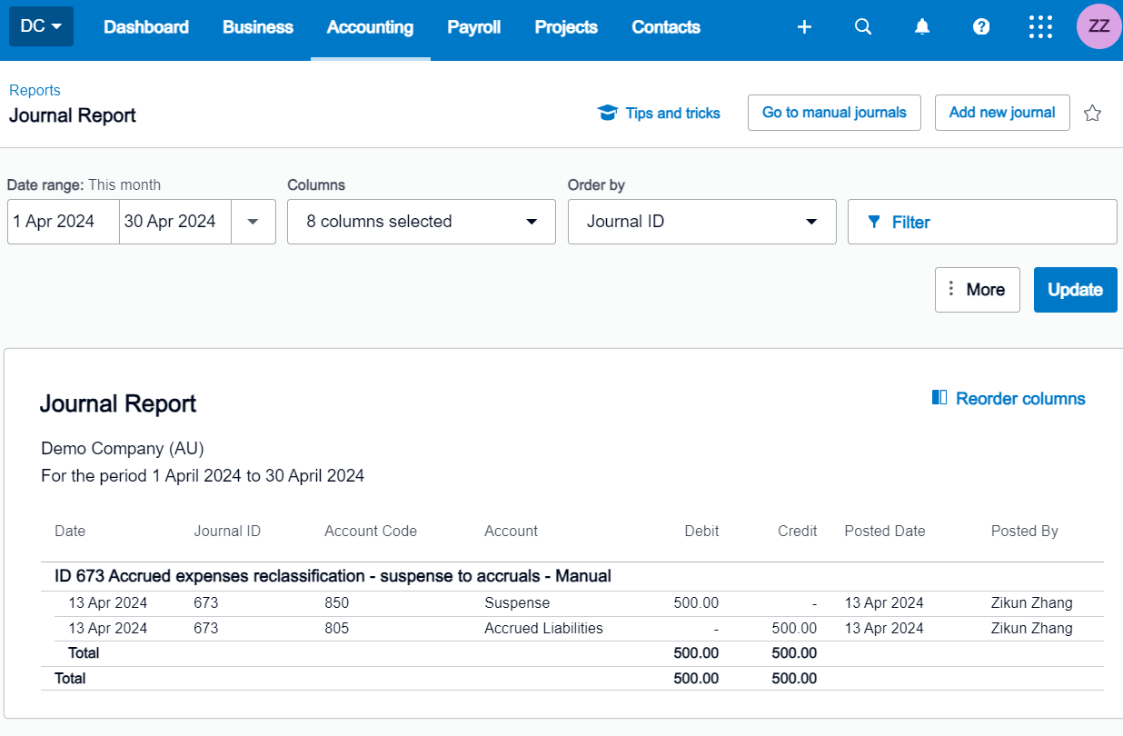Go to the Dashboard tab
This screenshot has width=1123, height=736.
[146, 27]
